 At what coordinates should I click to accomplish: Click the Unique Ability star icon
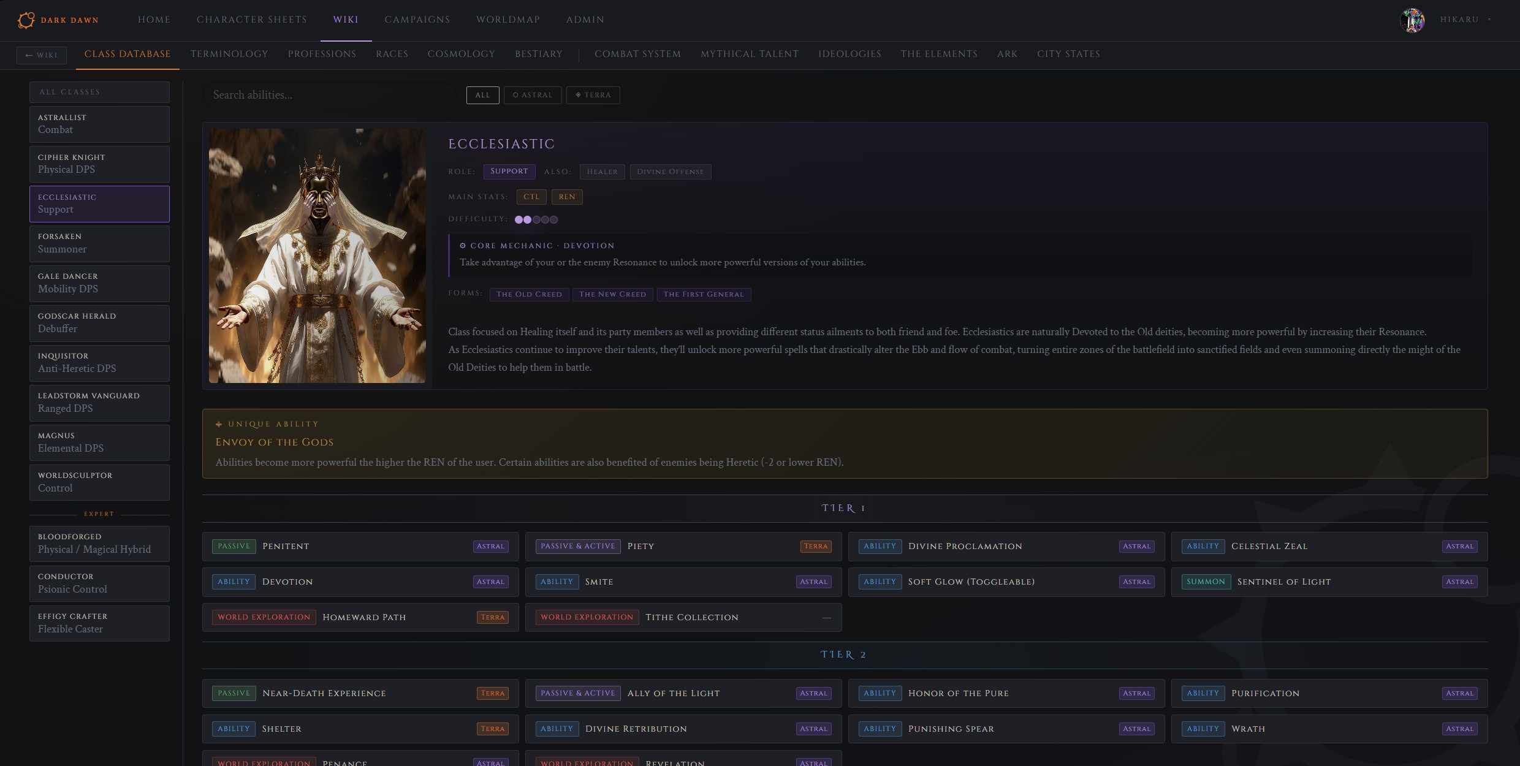pos(219,424)
